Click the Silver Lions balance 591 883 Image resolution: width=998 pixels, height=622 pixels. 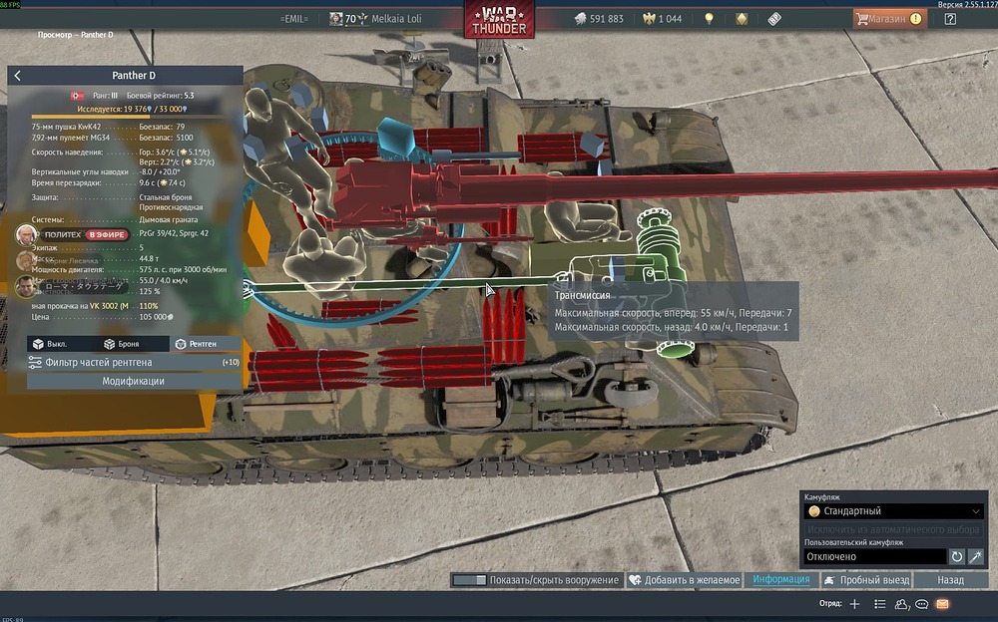pyautogui.click(x=599, y=19)
